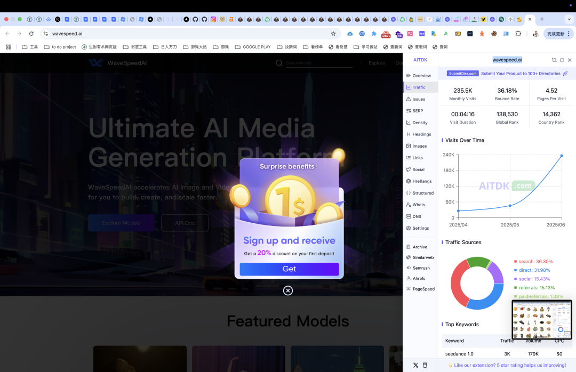576x372 pixels.
Task: Open the browser extensions puzzle icon
Action: 518,34
